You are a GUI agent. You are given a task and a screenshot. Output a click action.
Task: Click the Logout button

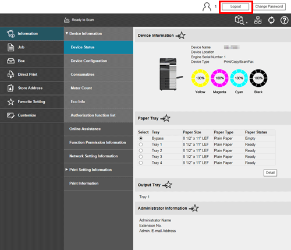[236, 6]
